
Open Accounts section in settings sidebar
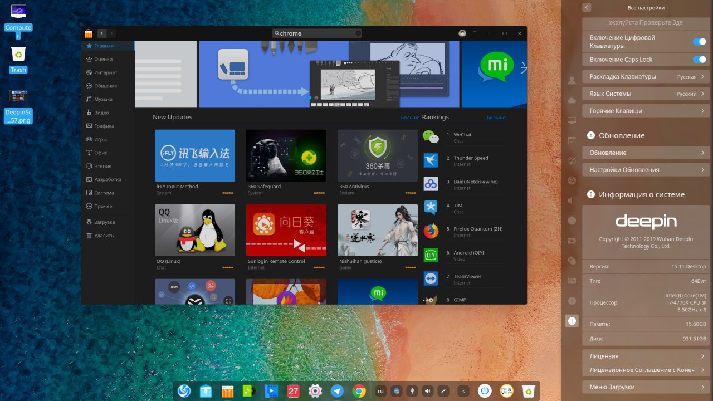(572, 80)
